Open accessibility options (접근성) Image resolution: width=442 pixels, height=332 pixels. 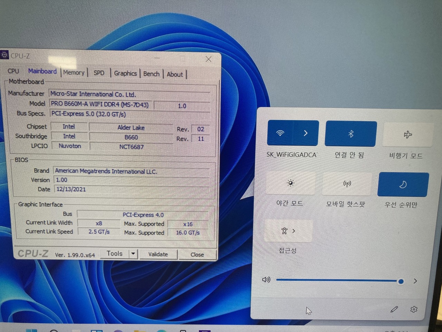(288, 231)
